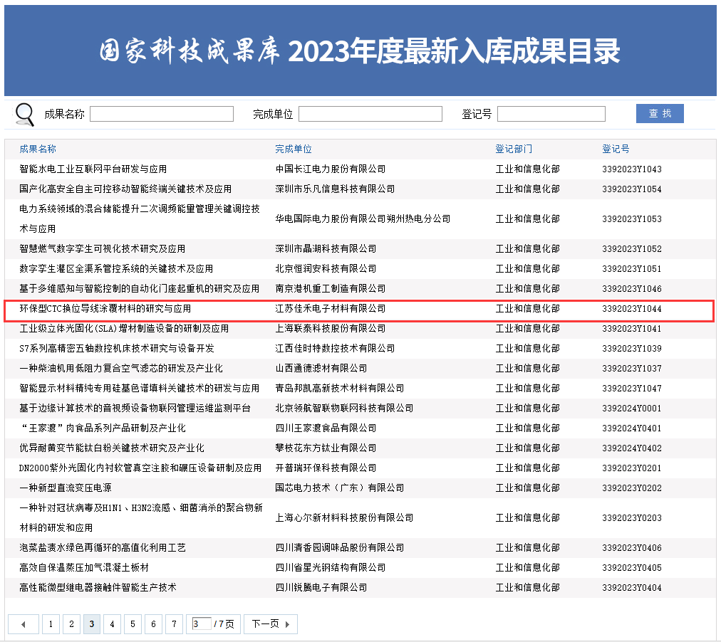Viewport: 721px width, 642px height.
Task: Click the 成果名称 column header
Action: 38,149
